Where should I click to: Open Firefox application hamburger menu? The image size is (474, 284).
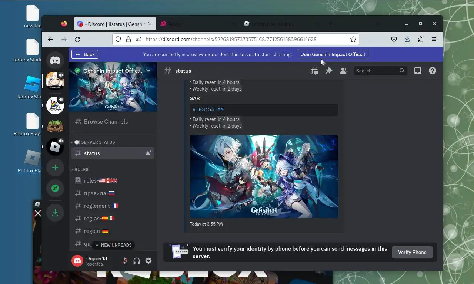[x=434, y=39]
